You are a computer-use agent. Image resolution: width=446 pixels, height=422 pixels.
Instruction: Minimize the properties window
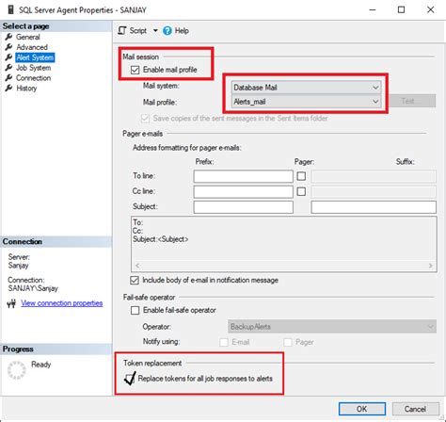373,9
